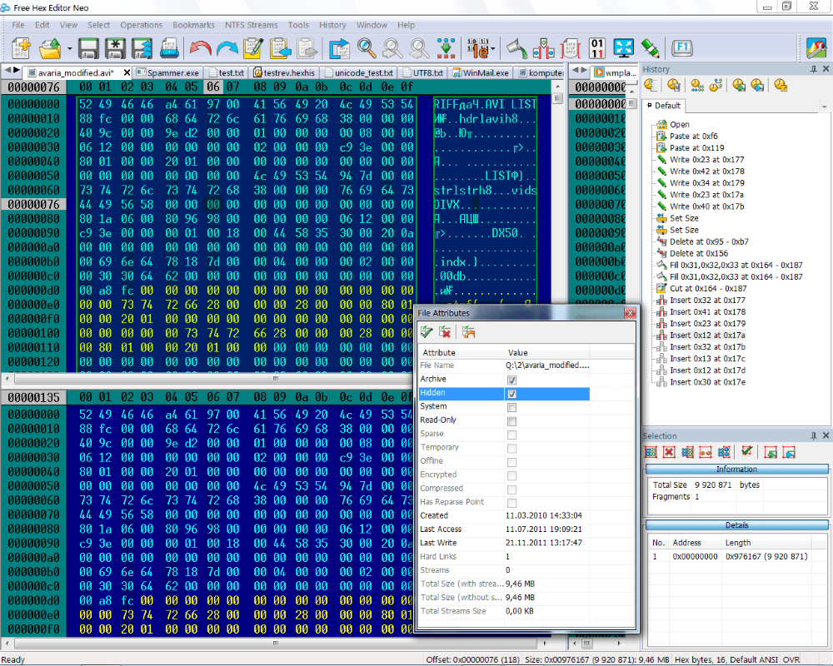Open the History panel dropdown arrow
Screen dimensions: 833x666
click(x=824, y=107)
